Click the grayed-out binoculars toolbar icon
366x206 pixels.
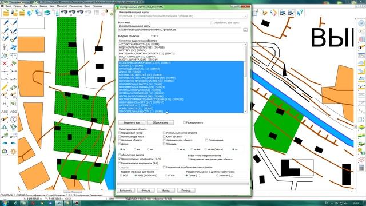(88, 13)
